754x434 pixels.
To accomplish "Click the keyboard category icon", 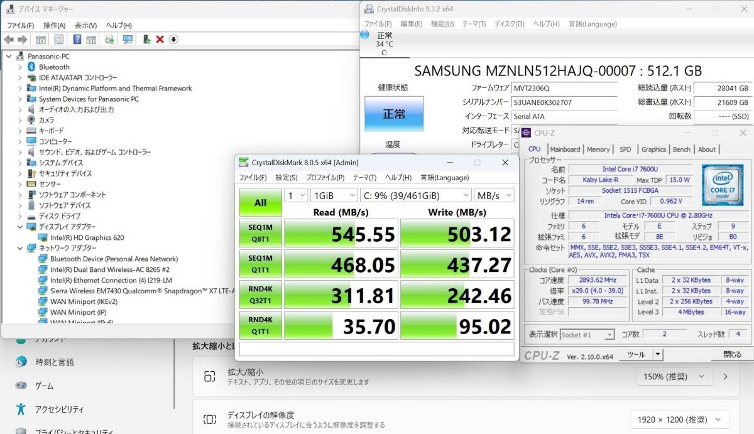I will (31, 131).
